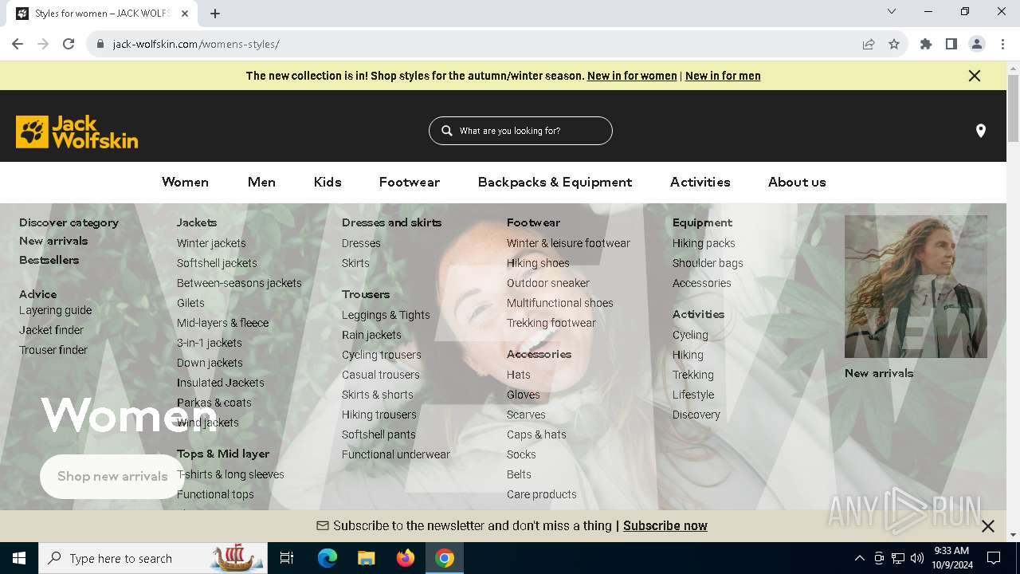Open the Chrome three-dot menu
1020x574 pixels.
pos(1002,44)
